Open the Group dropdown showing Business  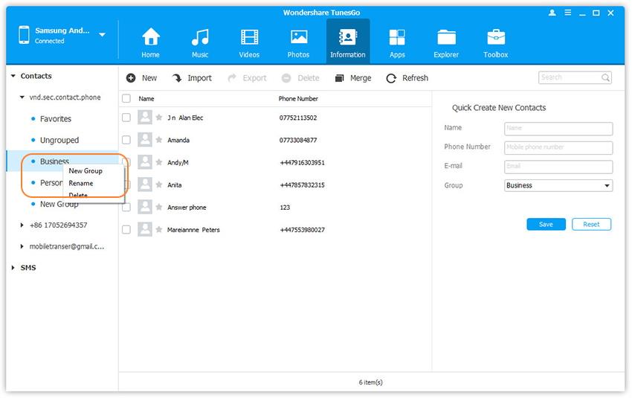tap(558, 186)
